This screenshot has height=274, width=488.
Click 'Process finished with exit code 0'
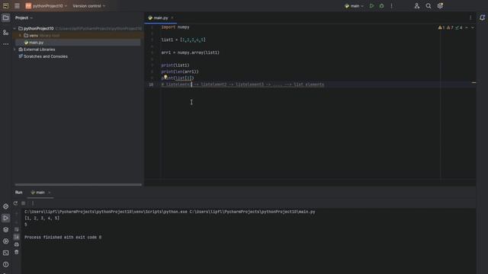(x=63, y=237)
